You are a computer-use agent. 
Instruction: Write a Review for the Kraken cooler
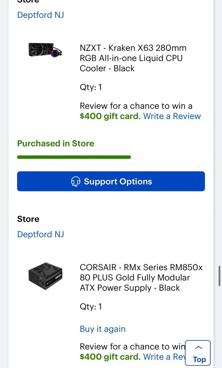coord(172,116)
